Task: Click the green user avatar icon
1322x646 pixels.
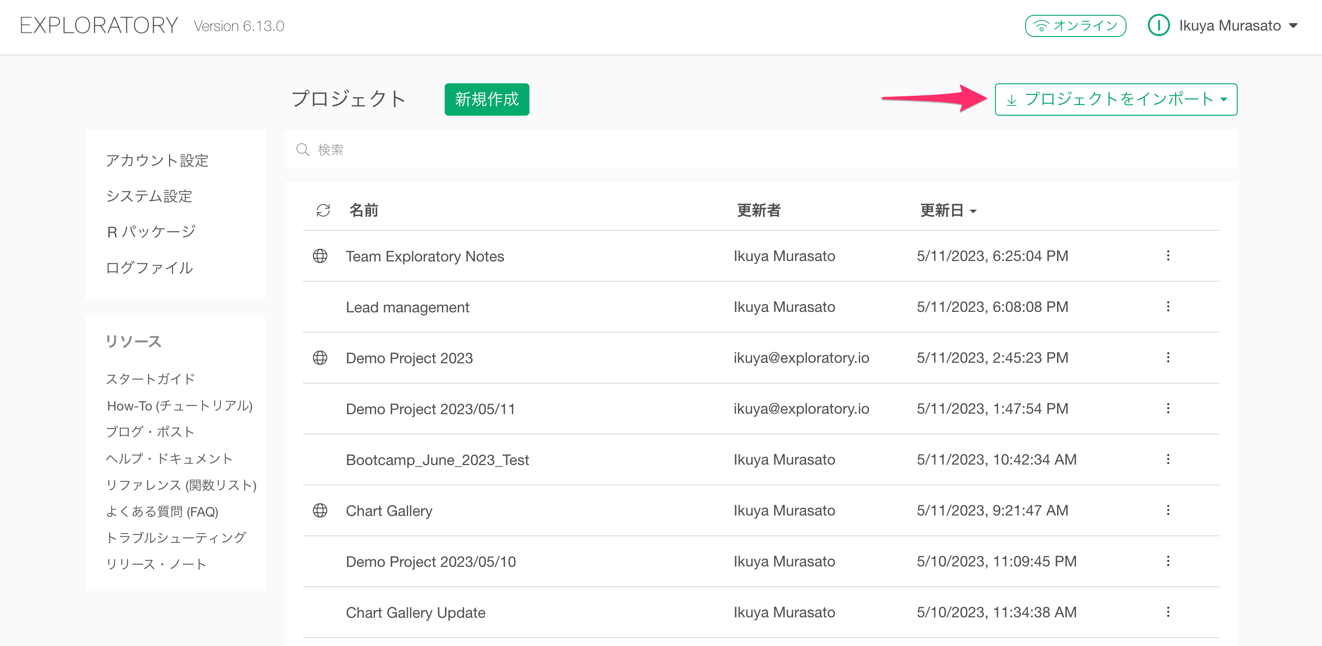Action: coord(1158,25)
